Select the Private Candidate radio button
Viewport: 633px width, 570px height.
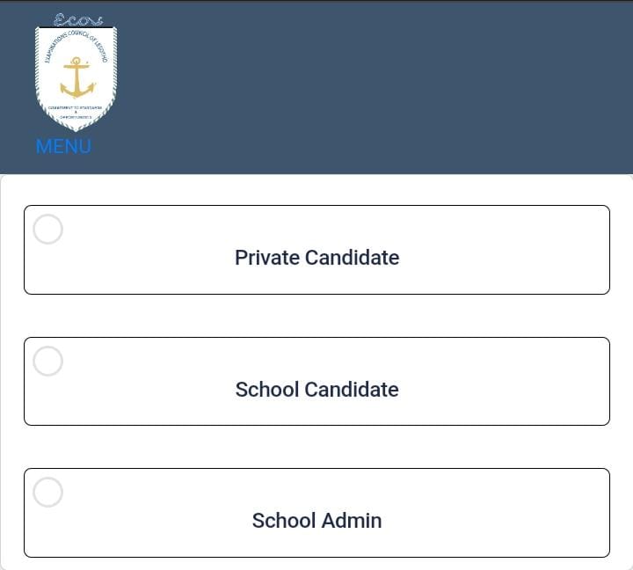pyautogui.click(x=47, y=230)
